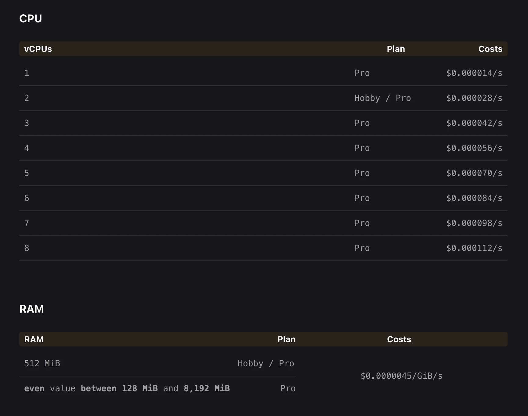Screen dimensions: 528x416
Task: Click Hobby / Pro plan in the 512 MiB row
Action: [x=266, y=364]
